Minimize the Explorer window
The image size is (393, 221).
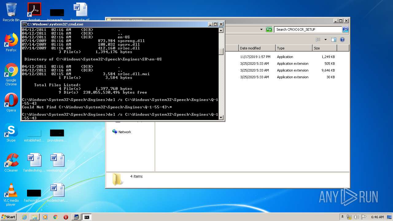point(336,21)
